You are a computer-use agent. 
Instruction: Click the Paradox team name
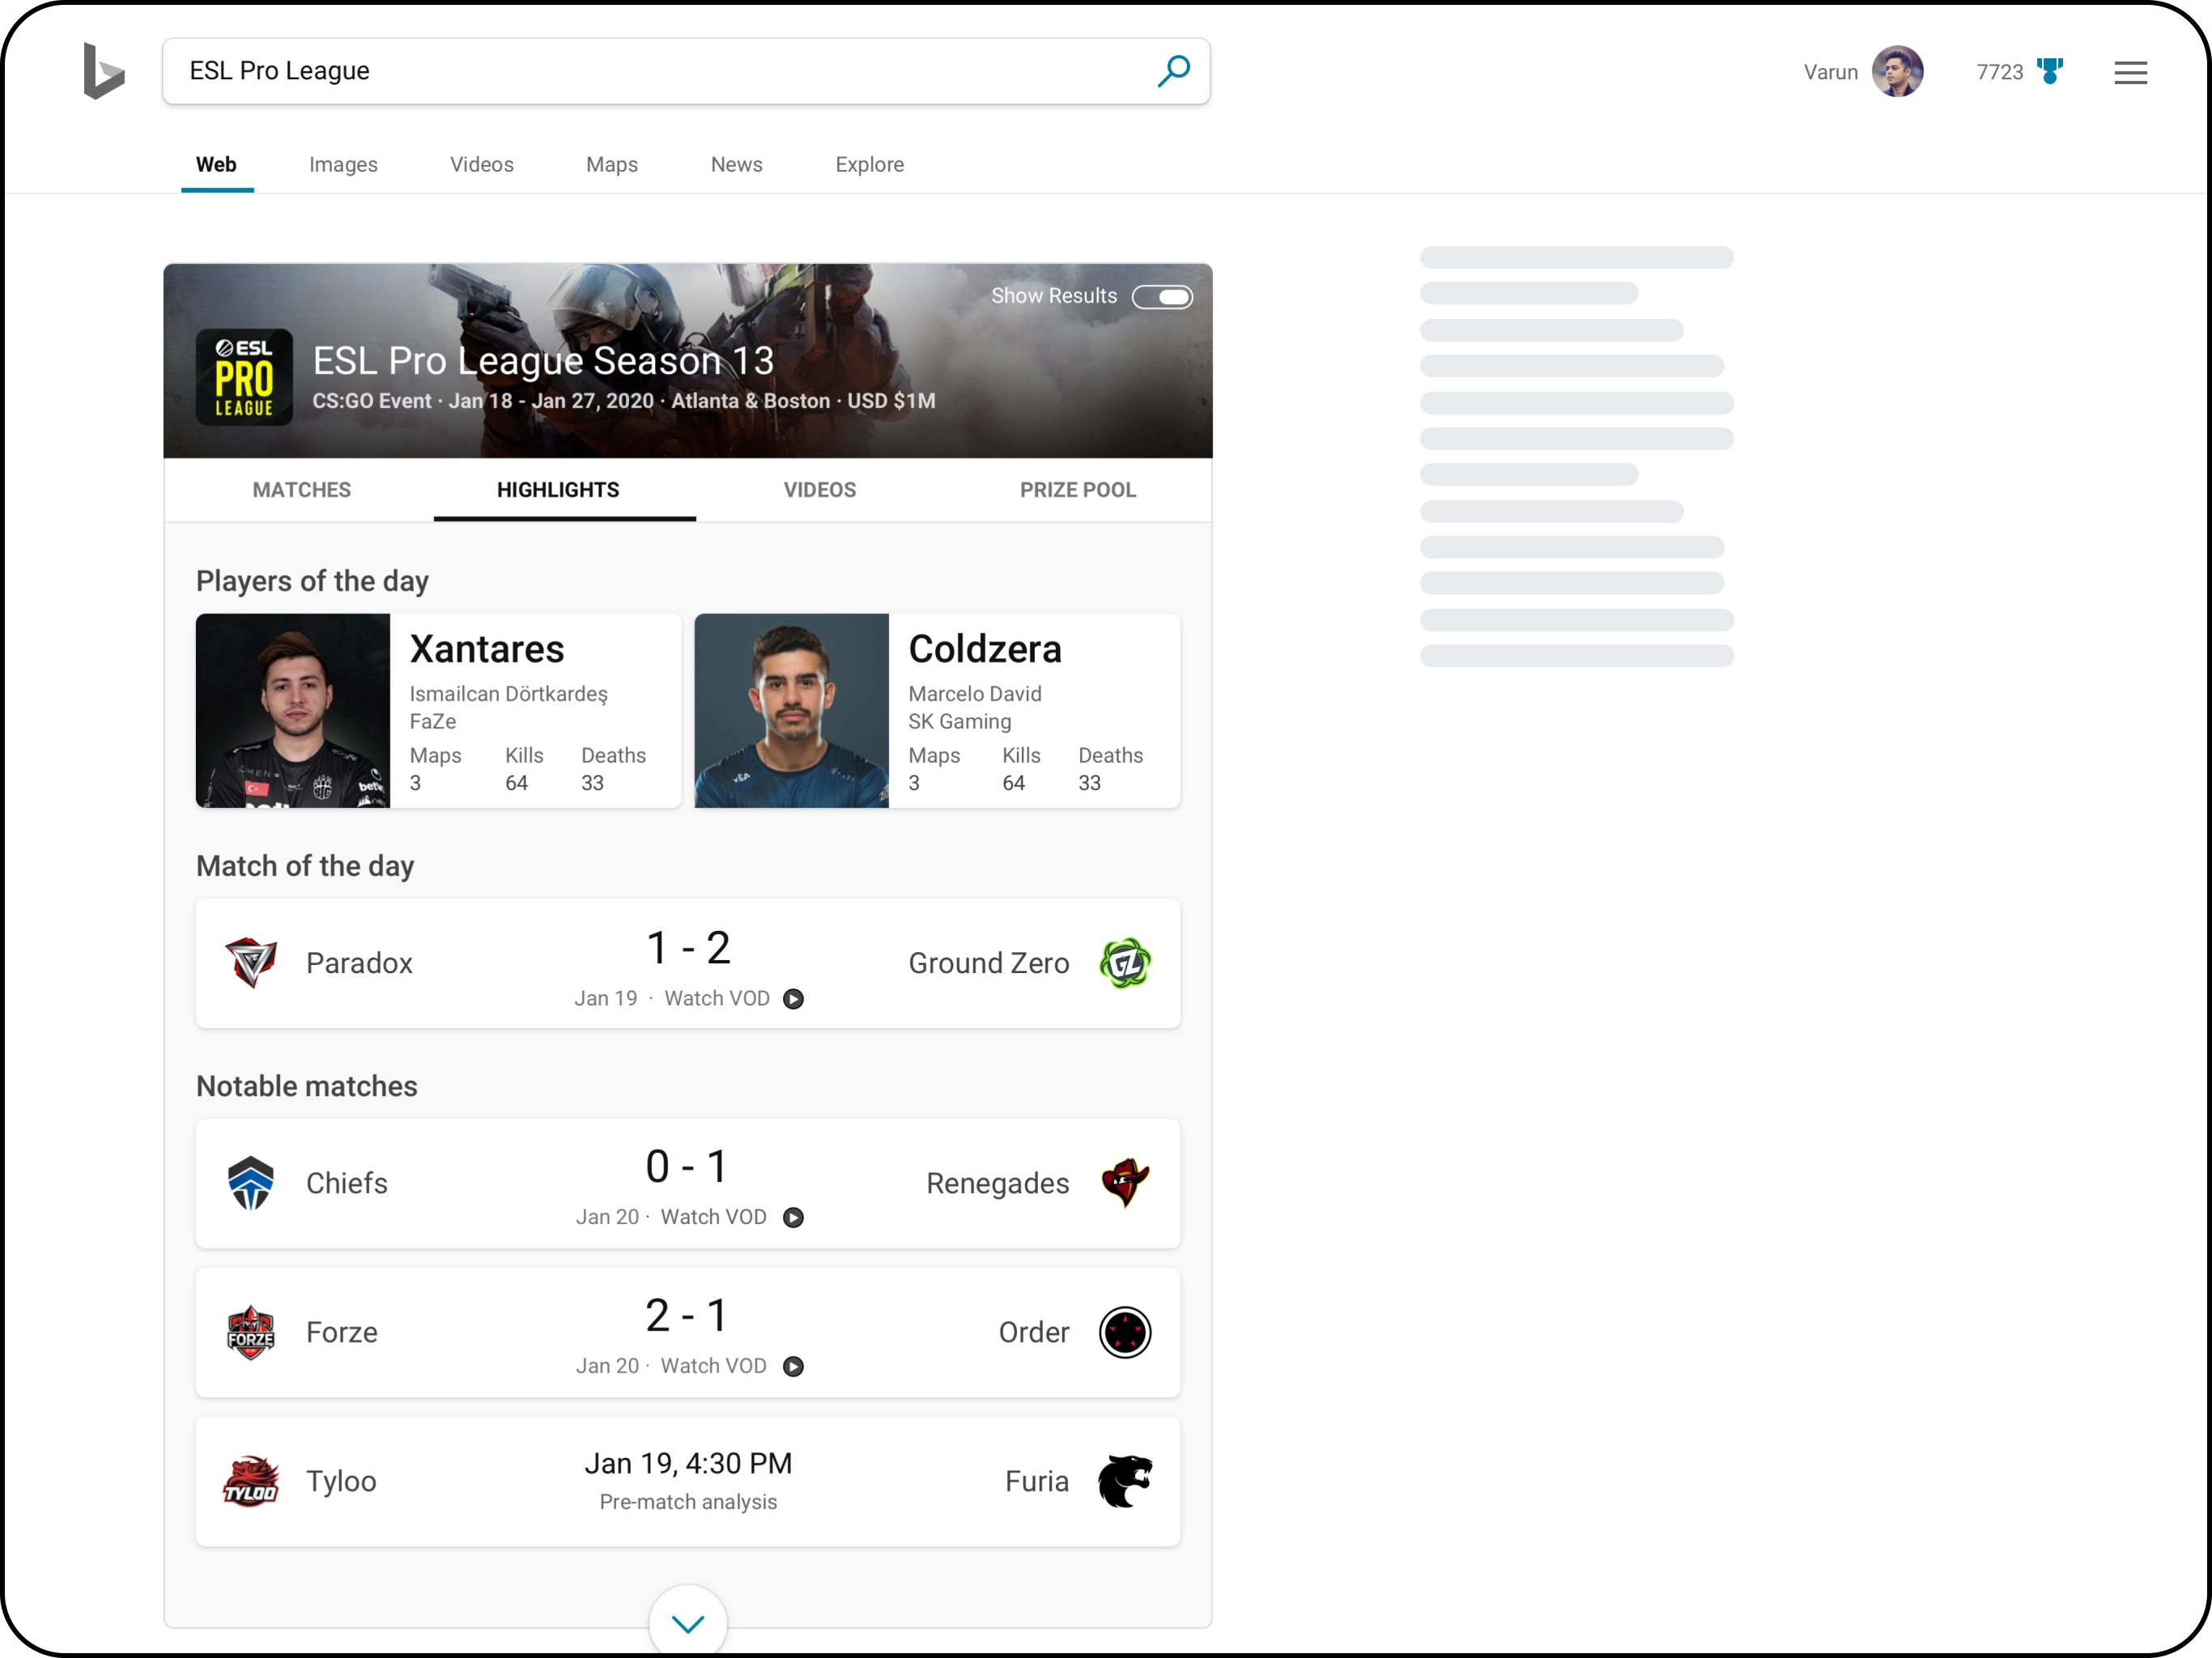[x=359, y=963]
